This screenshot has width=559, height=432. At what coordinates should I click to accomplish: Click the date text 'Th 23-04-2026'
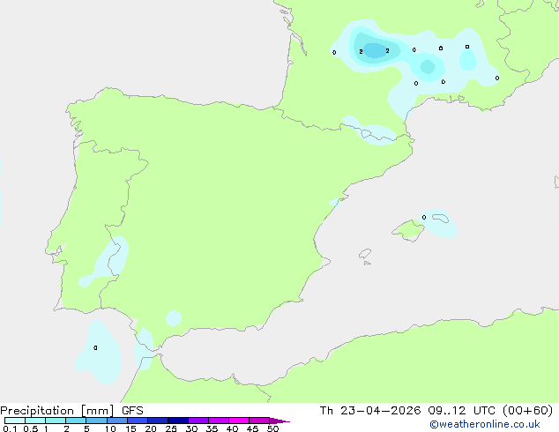(370, 411)
